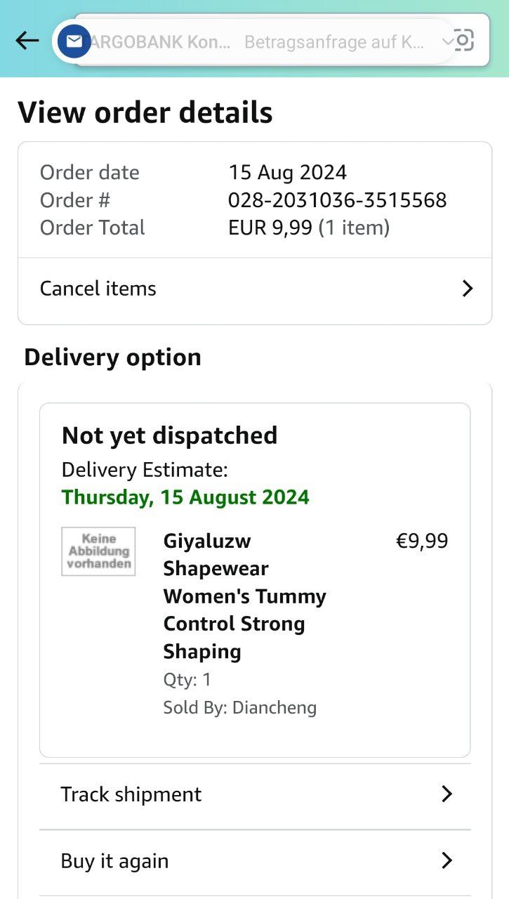Tap the Sold By: Diancheng seller text
This screenshot has width=509, height=899.
tap(240, 707)
